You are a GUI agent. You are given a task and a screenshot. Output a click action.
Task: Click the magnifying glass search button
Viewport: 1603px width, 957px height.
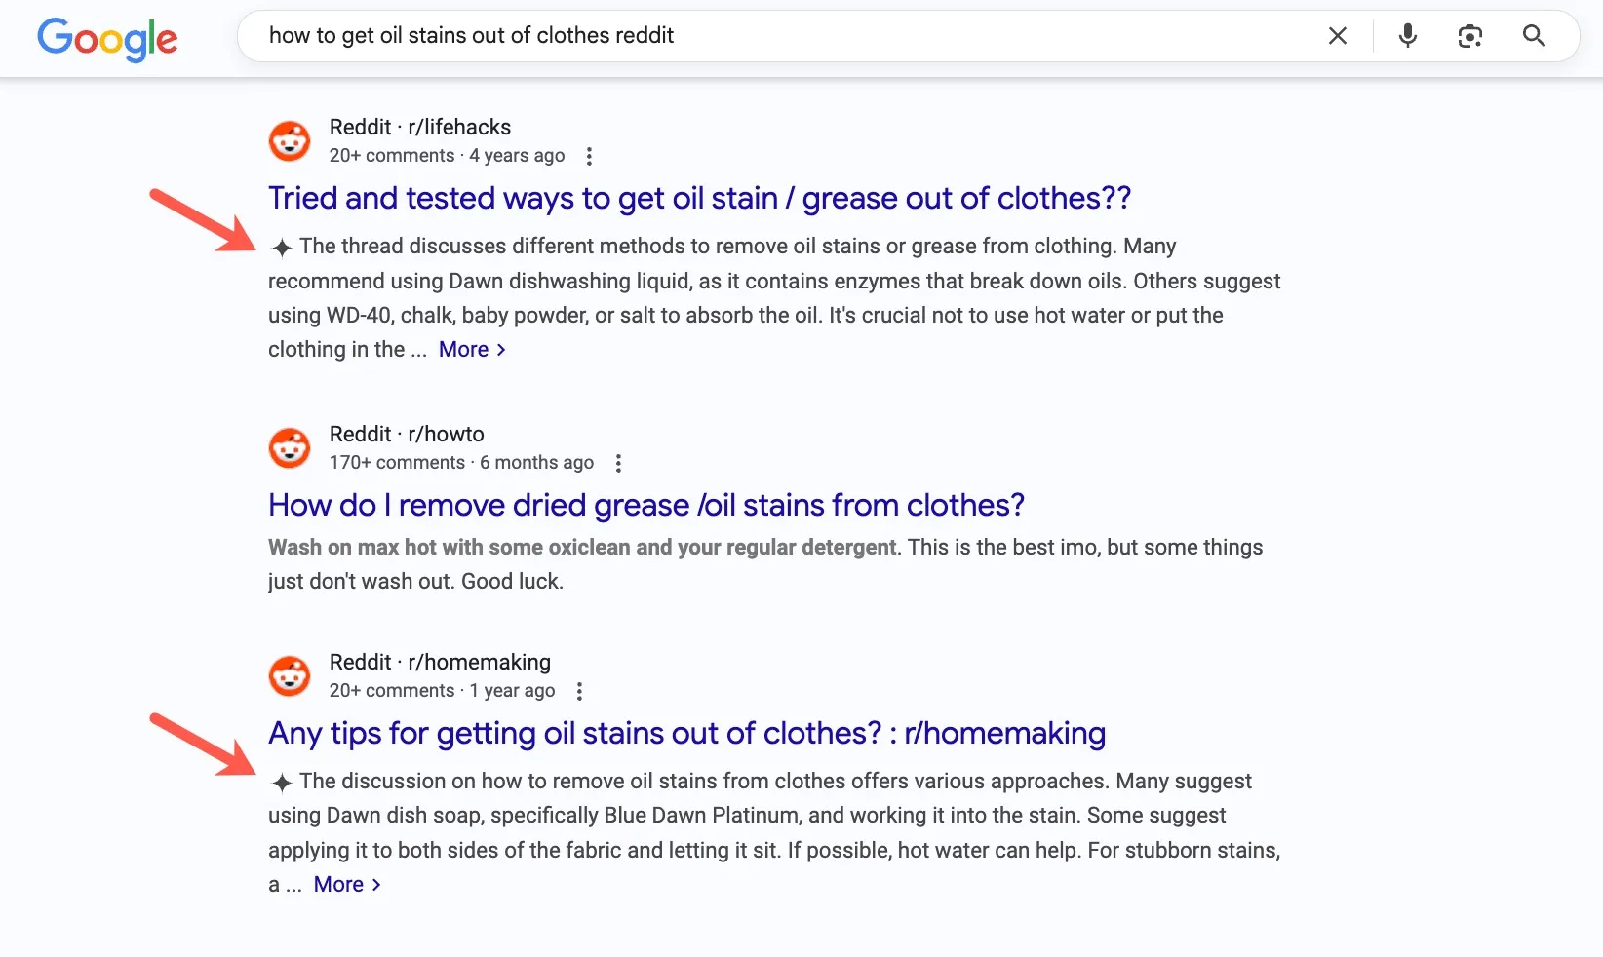coord(1534,36)
